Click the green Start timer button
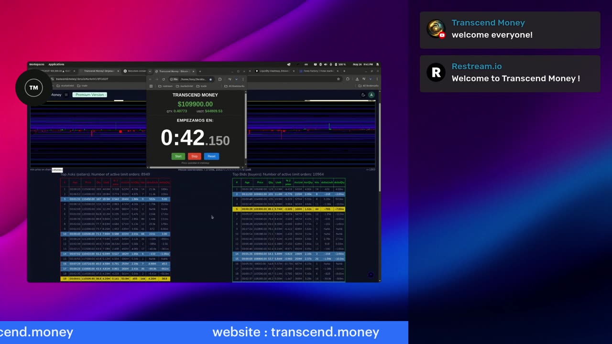Image resolution: width=612 pixels, height=344 pixels. click(x=178, y=156)
